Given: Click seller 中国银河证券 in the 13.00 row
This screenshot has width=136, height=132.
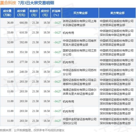Looking at the screenshot, I should pos(117,72).
